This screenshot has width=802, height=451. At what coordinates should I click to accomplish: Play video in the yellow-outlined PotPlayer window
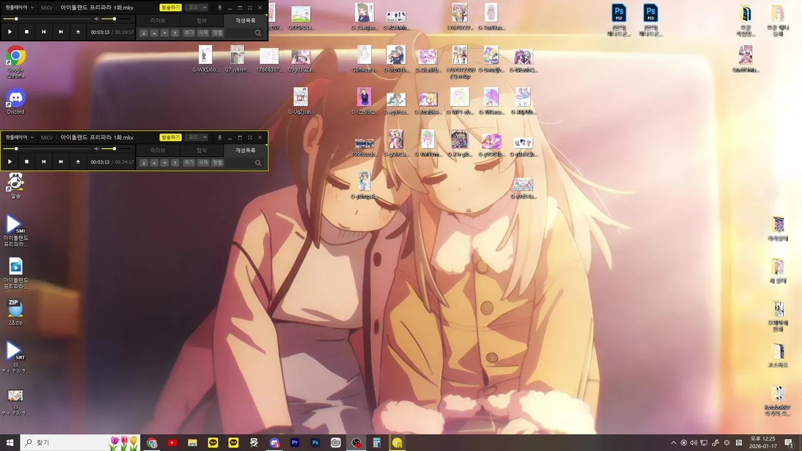point(9,162)
